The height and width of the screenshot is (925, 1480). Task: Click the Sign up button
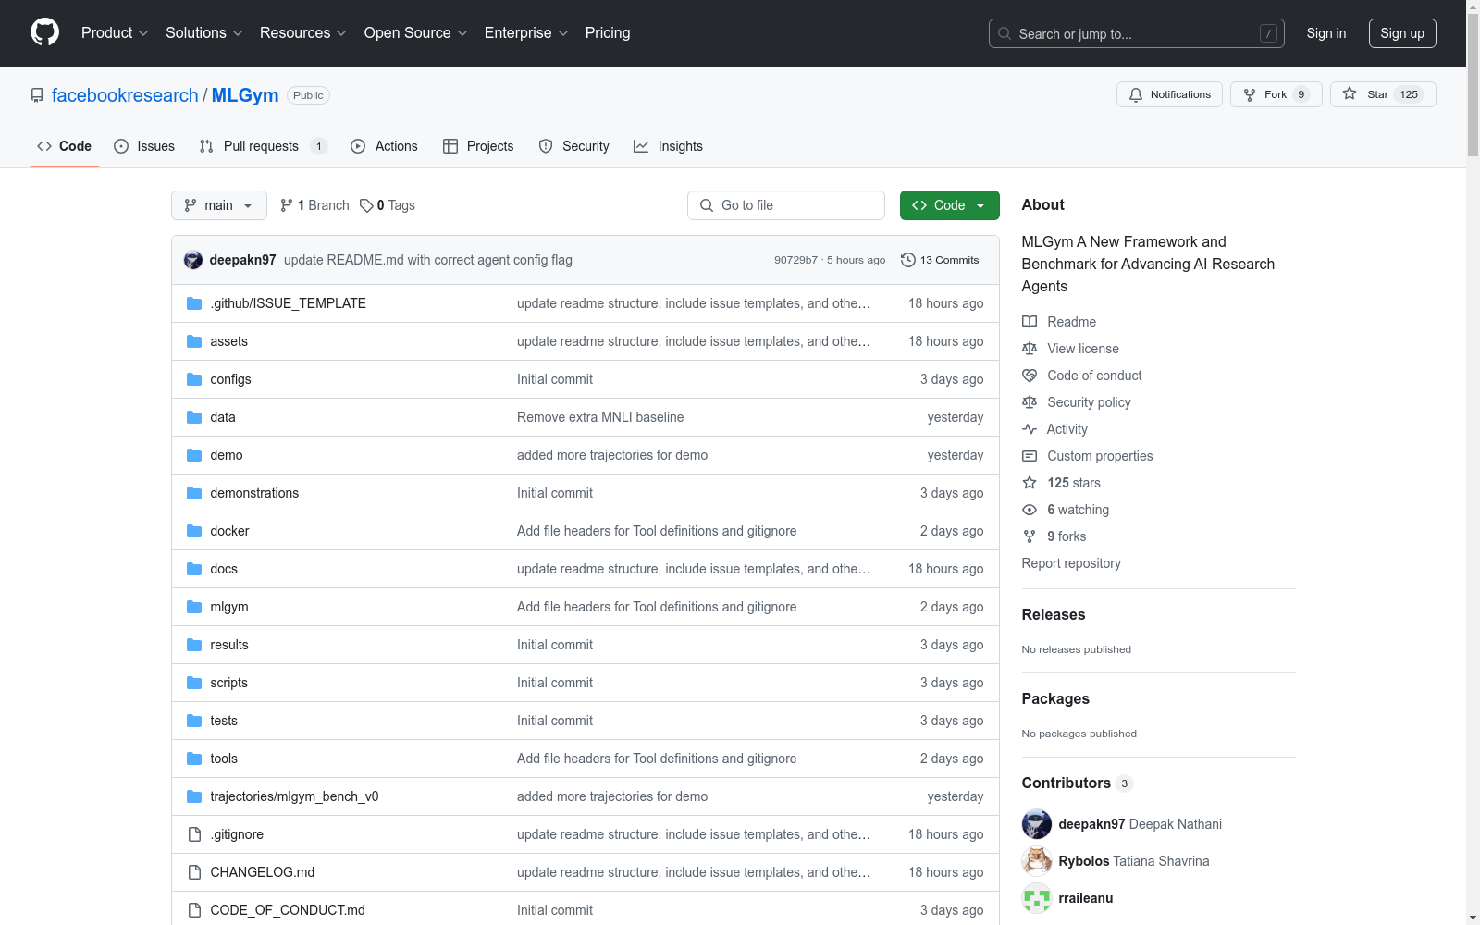tap(1402, 33)
